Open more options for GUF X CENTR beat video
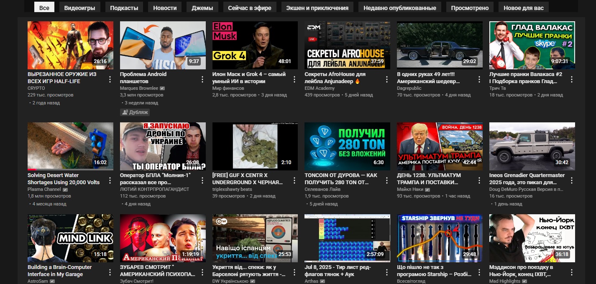 [295, 180]
